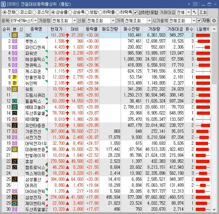Click the 신 badge icon for 효성

click(15, 161)
